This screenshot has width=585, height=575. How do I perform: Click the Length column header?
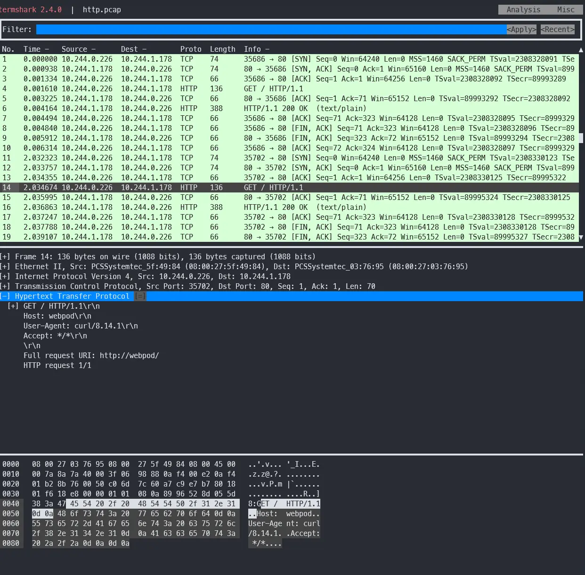pyautogui.click(x=223, y=49)
